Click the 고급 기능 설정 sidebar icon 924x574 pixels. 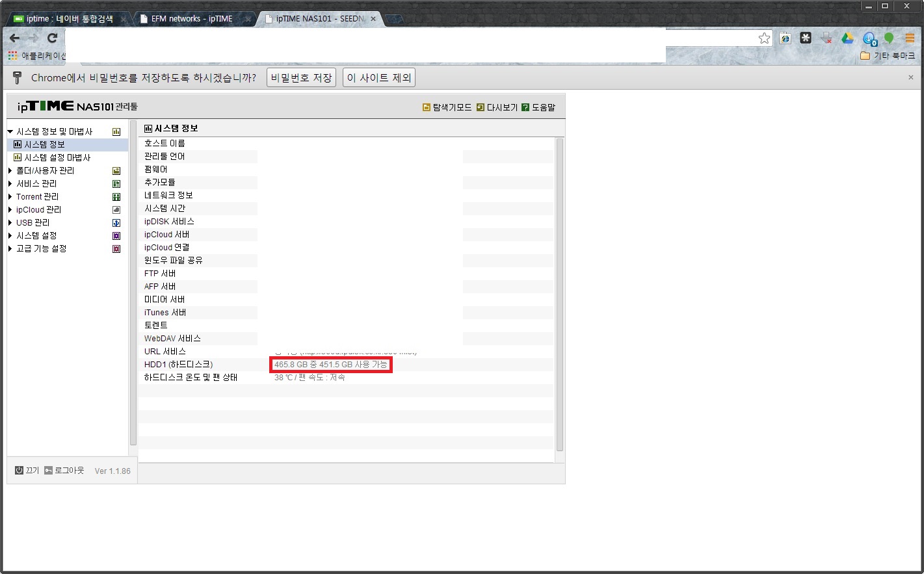pos(116,249)
